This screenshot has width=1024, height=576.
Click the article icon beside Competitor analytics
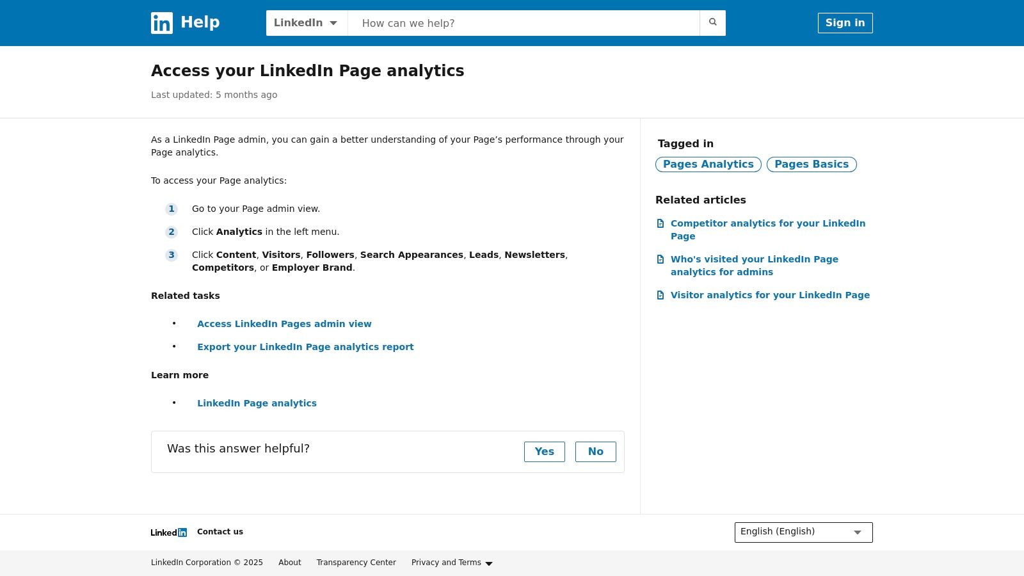tap(661, 223)
